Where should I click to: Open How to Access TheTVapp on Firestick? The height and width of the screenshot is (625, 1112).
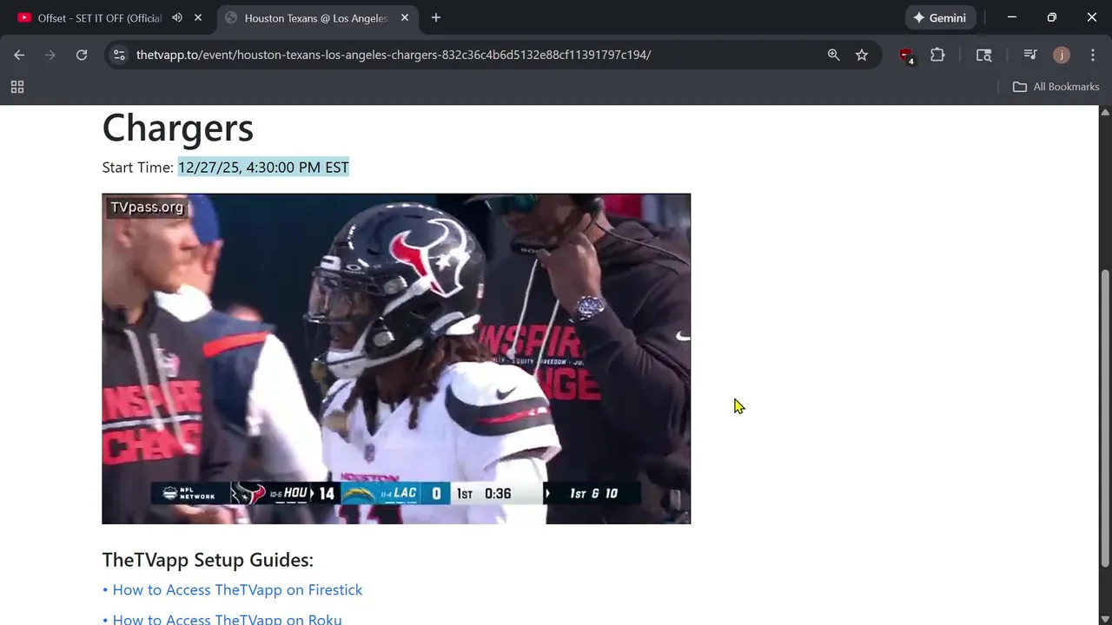(237, 589)
